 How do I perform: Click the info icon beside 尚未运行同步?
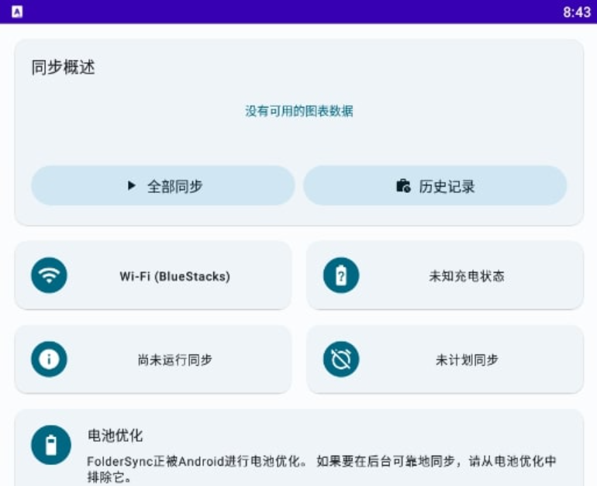pos(49,359)
